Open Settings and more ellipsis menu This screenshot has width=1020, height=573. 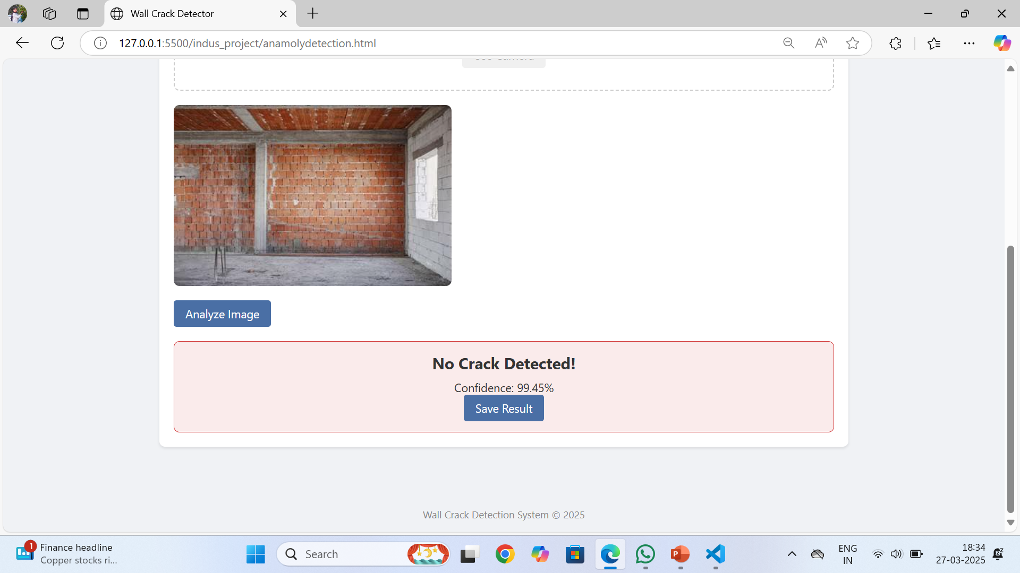pos(969,43)
